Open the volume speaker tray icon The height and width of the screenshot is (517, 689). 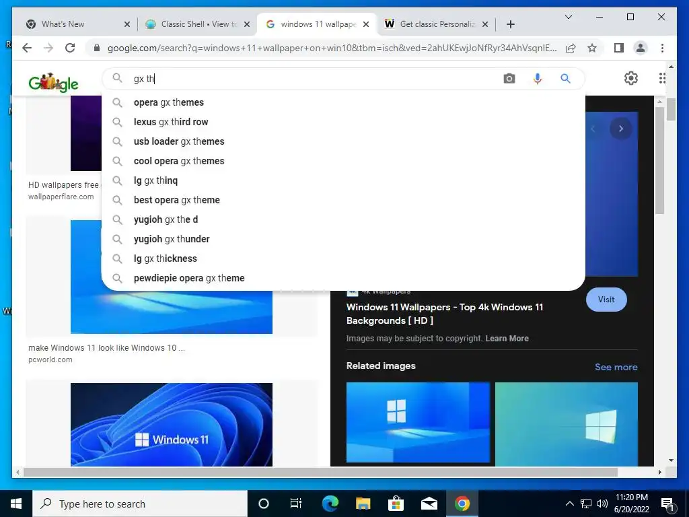(x=602, y=504)
